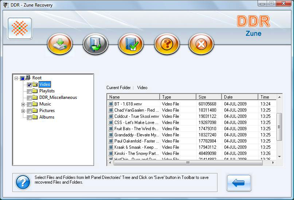The width and height of the screenshot is (294, 200).
Task: Sort file list by Name column header
Action: click(x=133, y=97)
